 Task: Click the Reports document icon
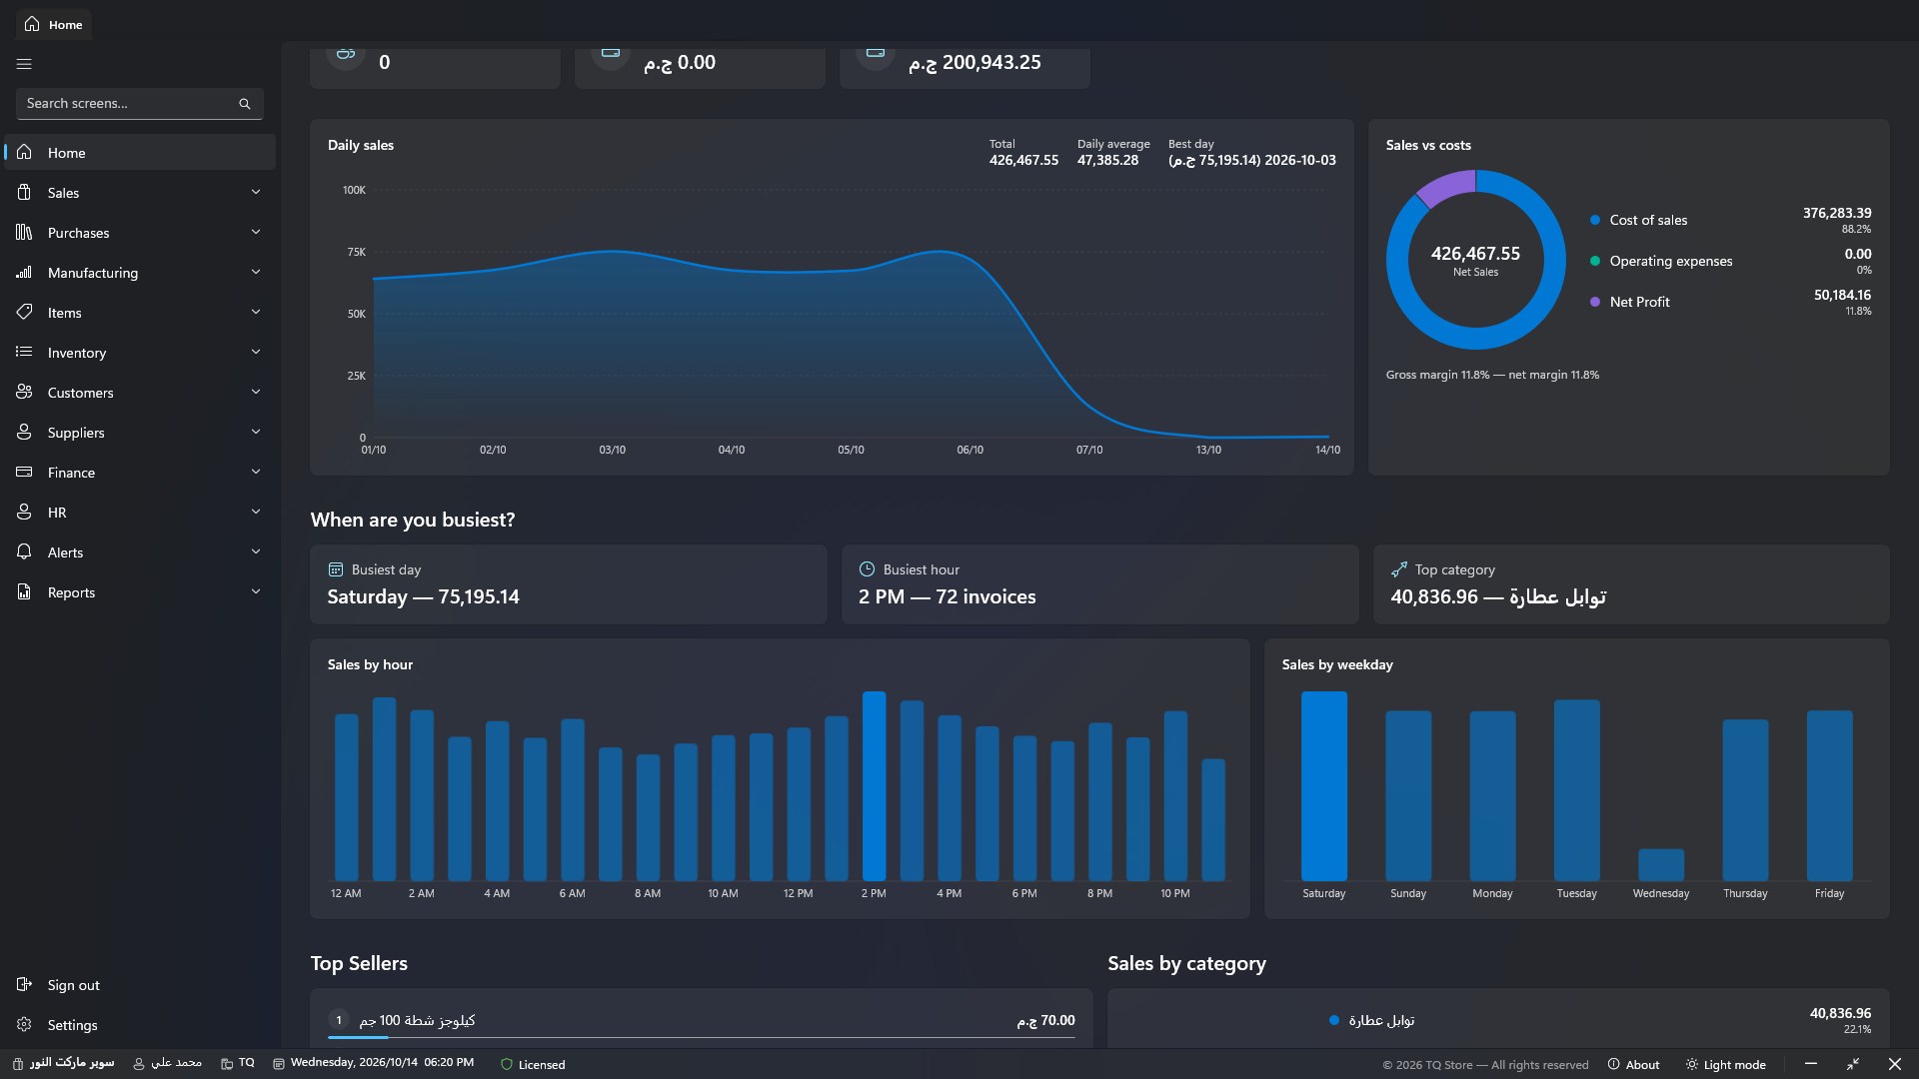click(x=24, y=591)
